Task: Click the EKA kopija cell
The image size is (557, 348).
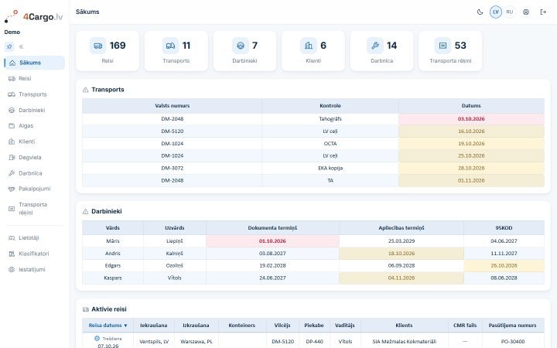Action: pos(330,169)
